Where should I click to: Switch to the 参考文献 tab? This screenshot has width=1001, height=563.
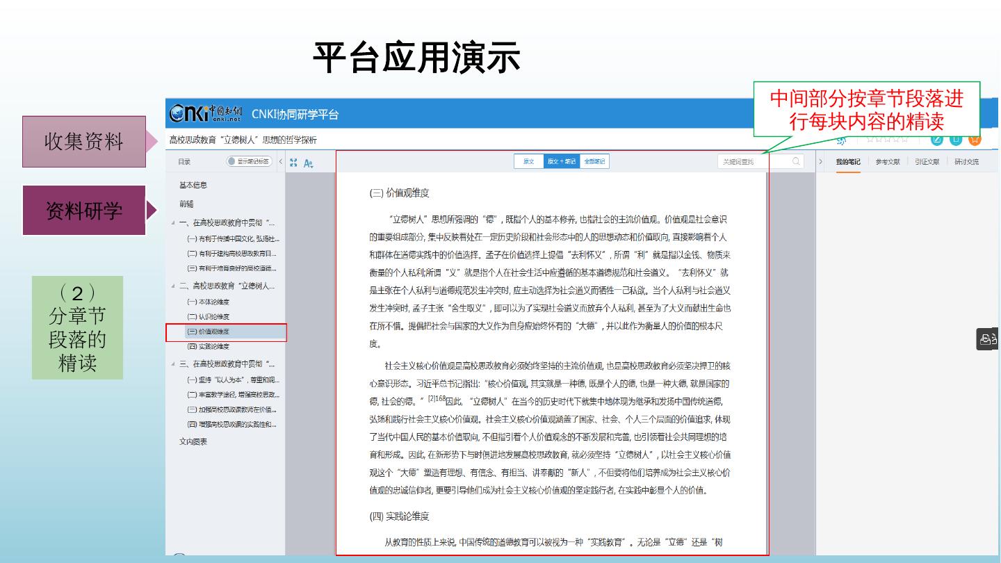(887, 162)
